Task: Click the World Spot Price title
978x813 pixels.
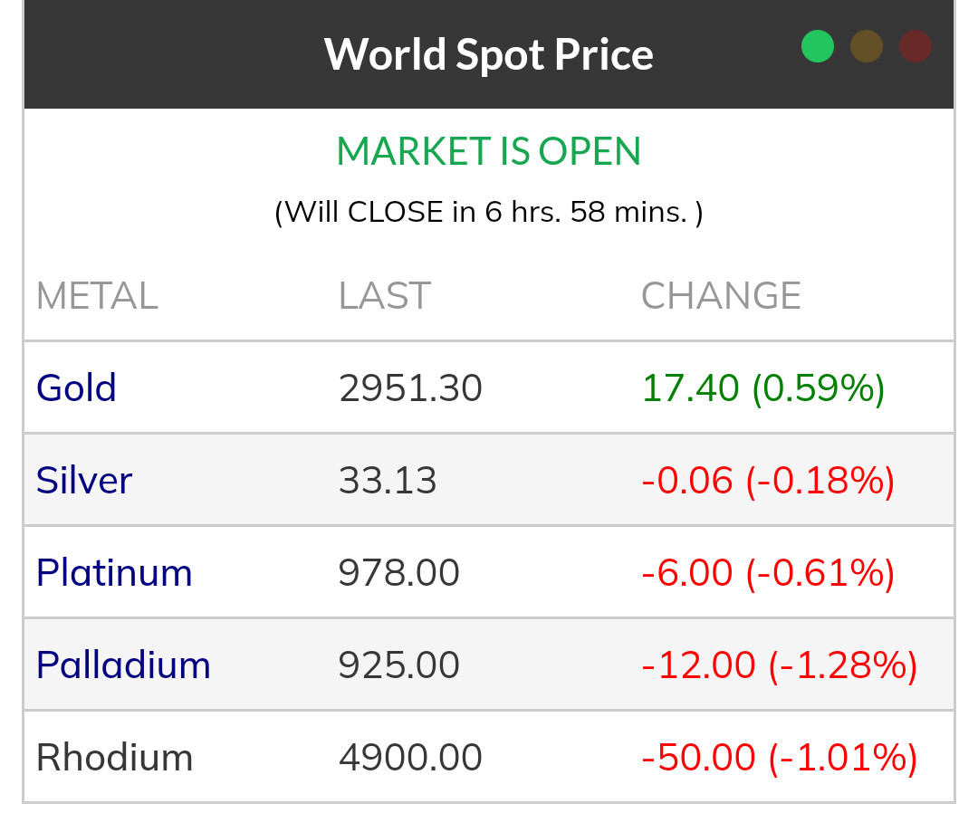Action: 488,53
